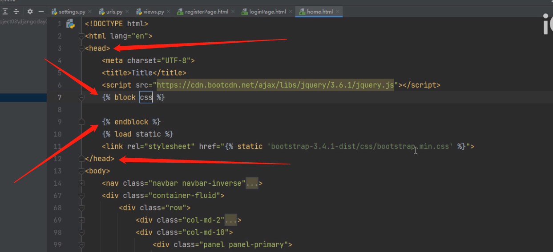The image size is (553, 252).
Task: Close the loginPage.html tab
Action: [x=290, y=12]
